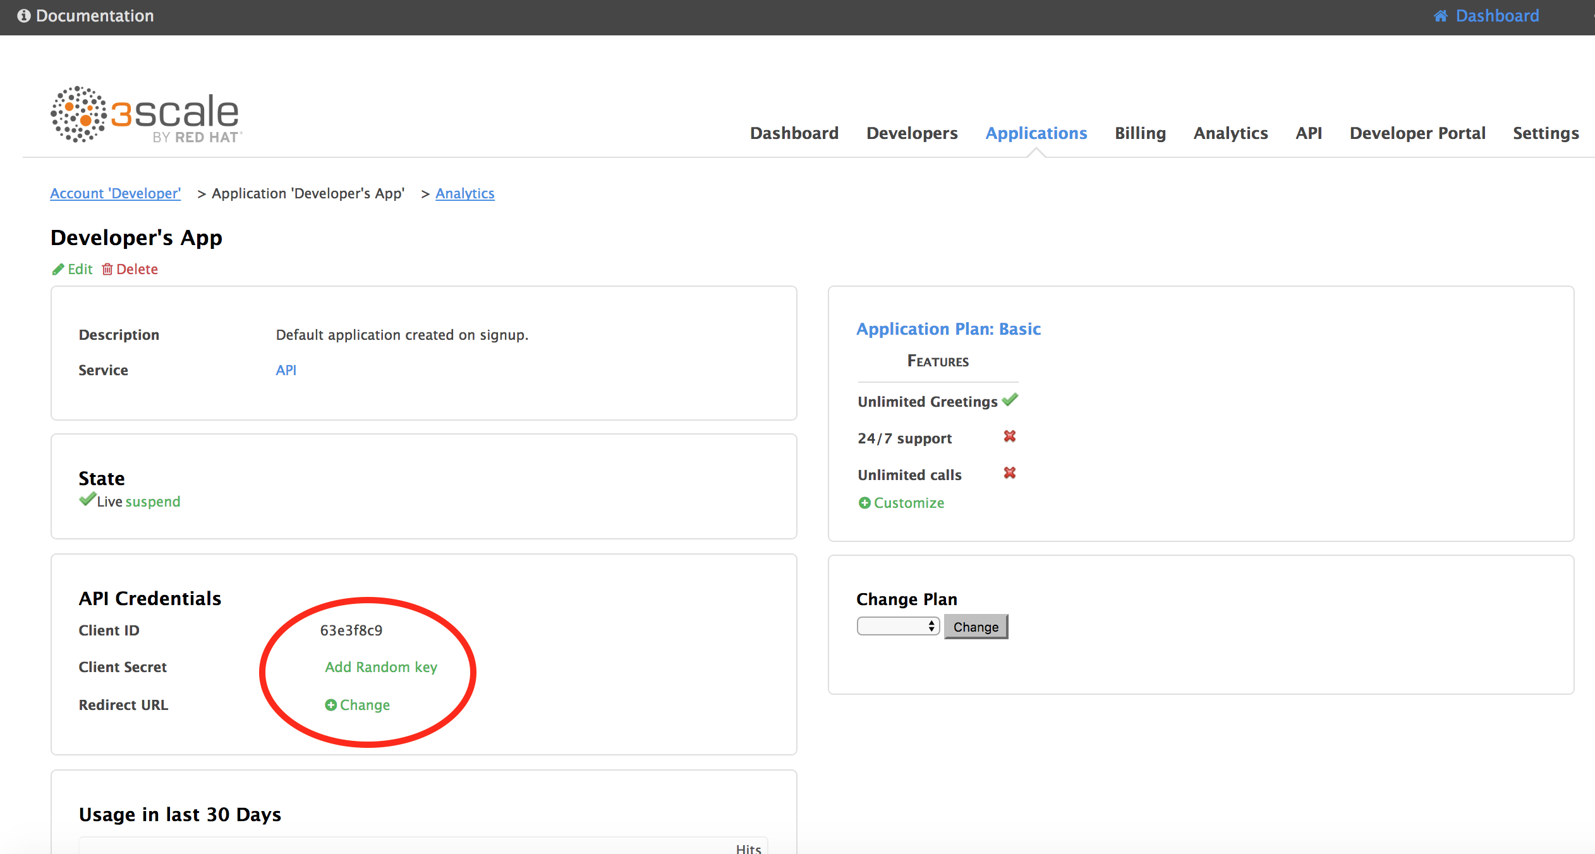Click the plus icon beside Redirect URL Change

331,705
